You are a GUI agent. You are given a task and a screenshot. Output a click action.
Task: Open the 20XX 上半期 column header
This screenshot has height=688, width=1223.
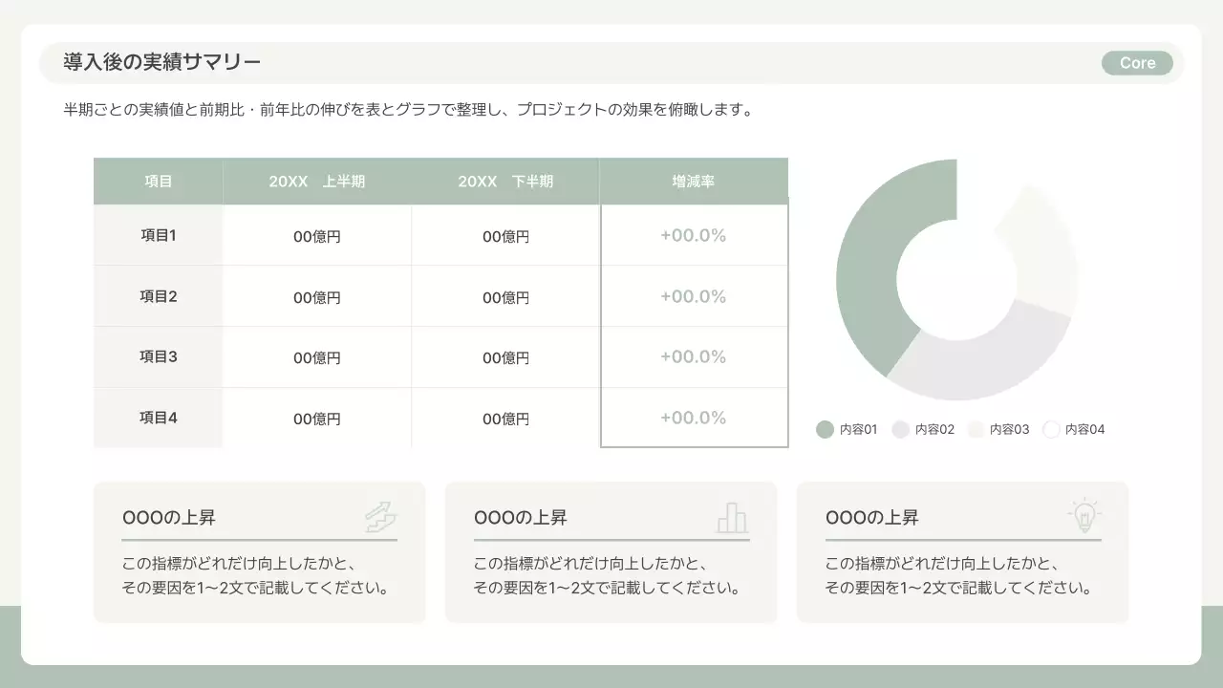click(316, 180)
